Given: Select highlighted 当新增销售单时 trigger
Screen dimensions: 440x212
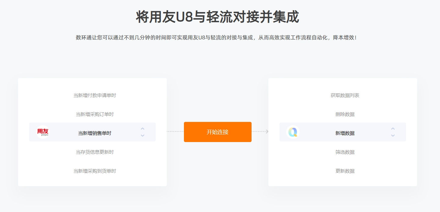Looking at the screenshot, I should 95,133.
